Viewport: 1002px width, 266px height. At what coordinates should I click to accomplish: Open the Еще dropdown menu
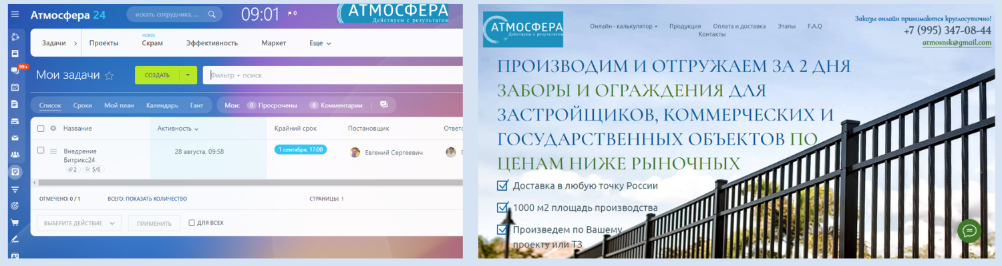pos(320,43)
